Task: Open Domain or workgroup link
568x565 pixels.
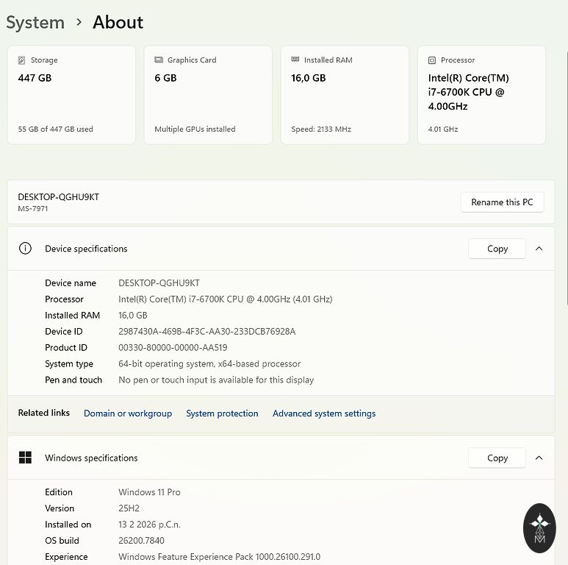Action: pyautogui.click(x=128, y=413)
